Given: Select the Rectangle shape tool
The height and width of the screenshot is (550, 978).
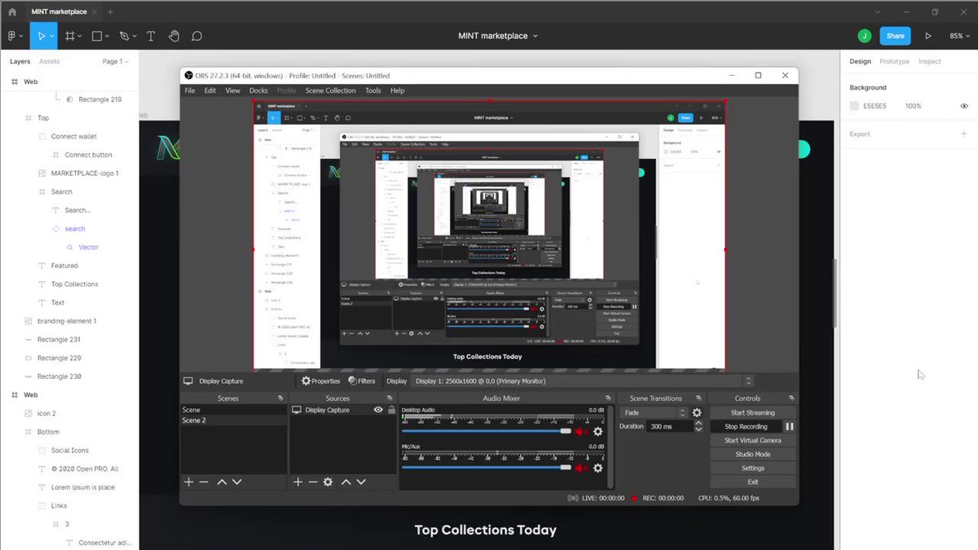Looking at the screenshot, I should pyautogui.click(x=97, y=36).
